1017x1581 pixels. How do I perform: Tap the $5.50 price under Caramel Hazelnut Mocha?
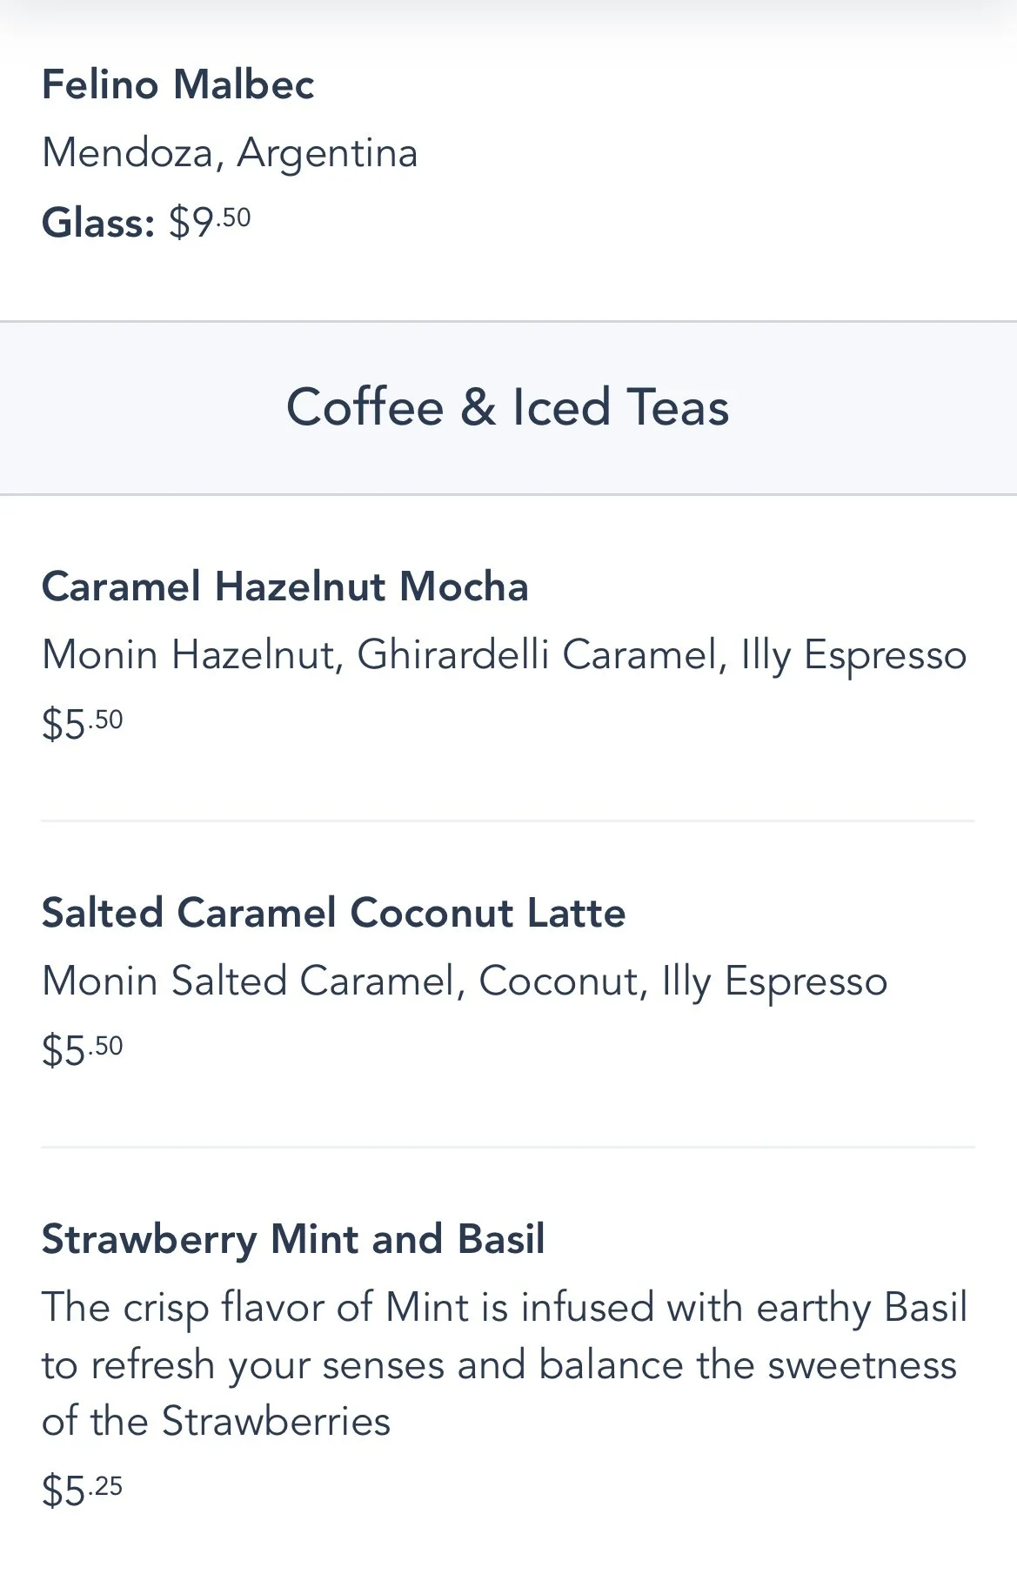click(83, 724)
